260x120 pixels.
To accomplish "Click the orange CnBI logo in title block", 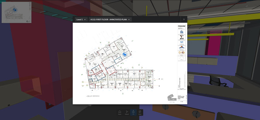I will coord(181,53).
